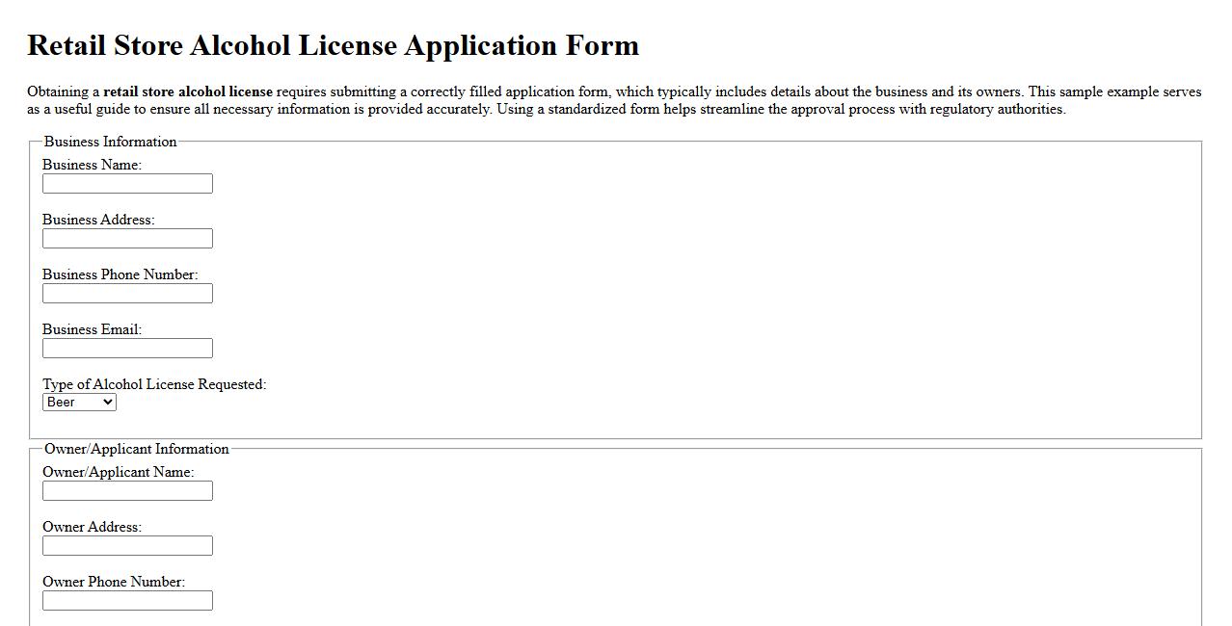
Task: Click the page title heading
Action: point(334,45)
